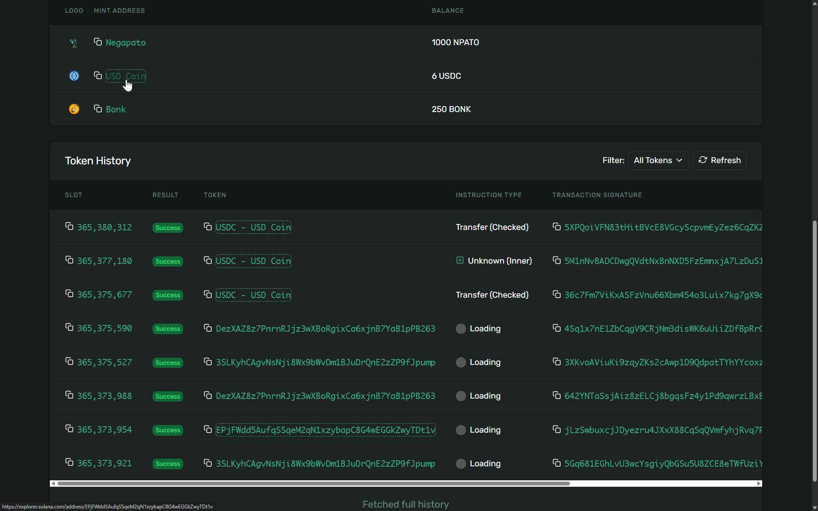This screenshot has height=511, width=818.
Task: Open transaction 642YNTaSsjAiz8zELCj8
Action: click(x=663, y=396)
